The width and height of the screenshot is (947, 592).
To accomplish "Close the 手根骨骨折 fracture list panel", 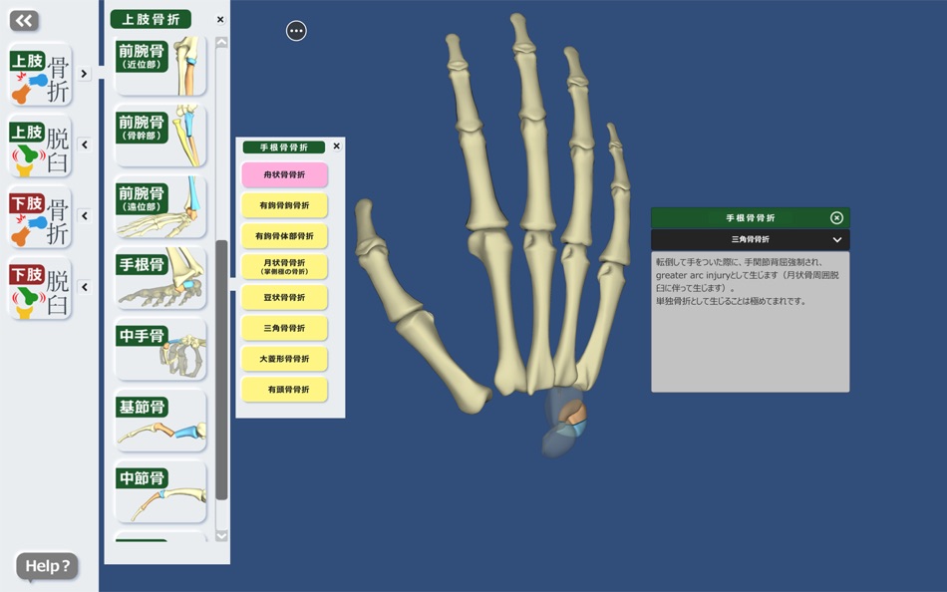I will coord(337,146).
